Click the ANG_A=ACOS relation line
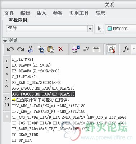The width and height of the screenshot is (136, 144). coord(43,88)
